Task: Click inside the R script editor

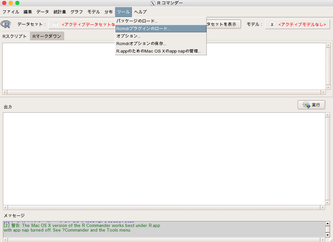Action: (164, 66)
